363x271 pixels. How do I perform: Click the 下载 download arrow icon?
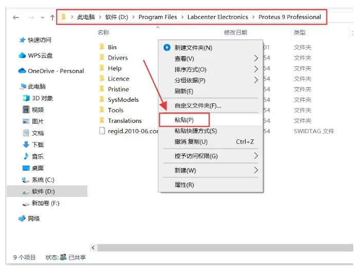click(x=26, y=144)
